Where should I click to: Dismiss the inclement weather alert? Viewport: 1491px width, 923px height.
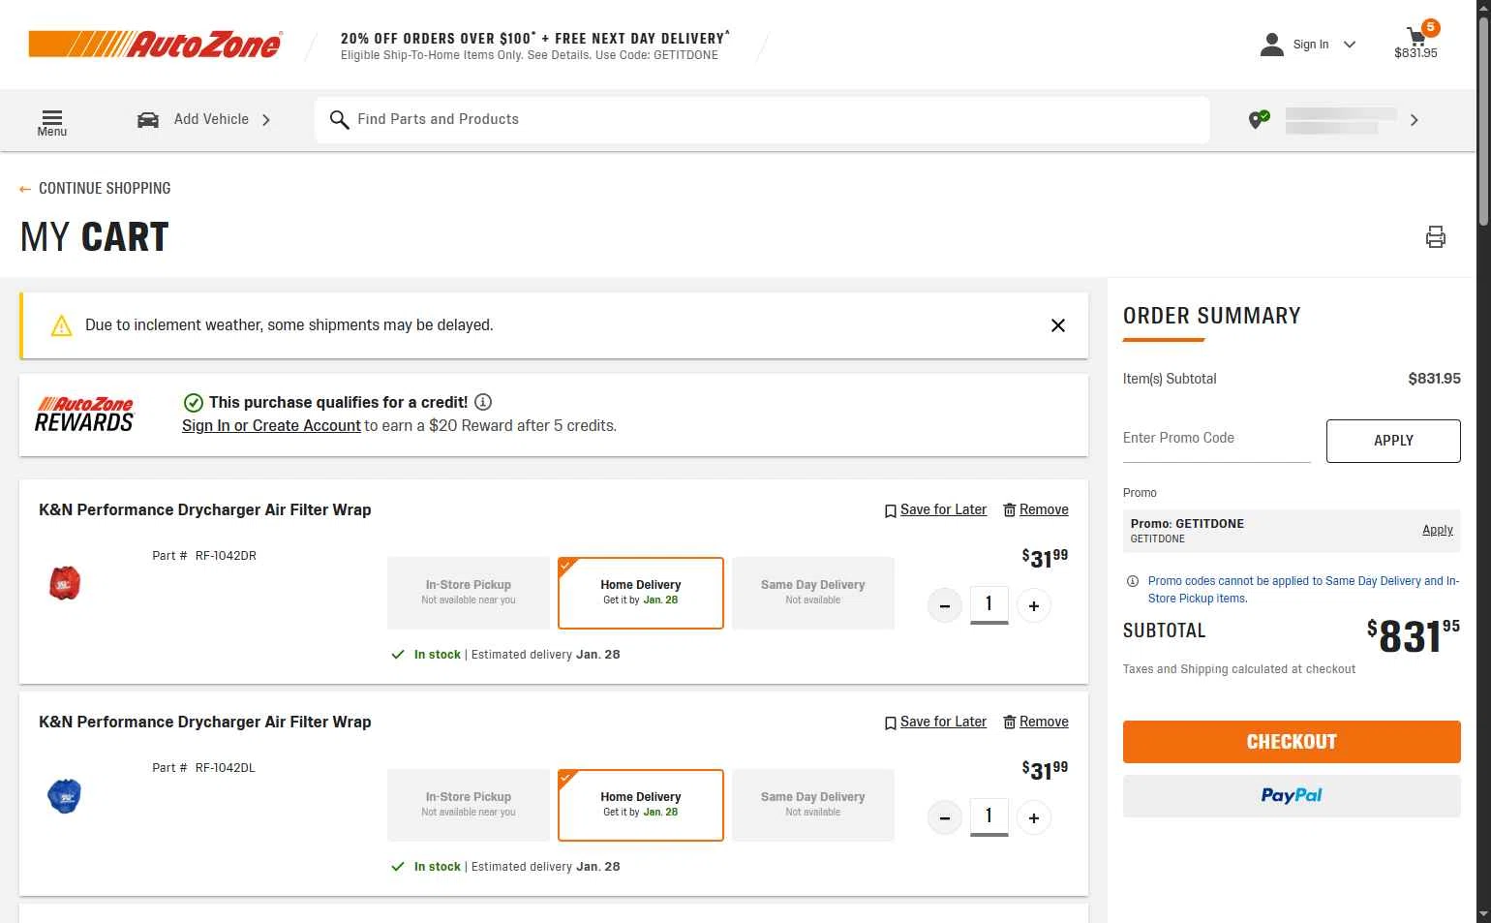1058,325
